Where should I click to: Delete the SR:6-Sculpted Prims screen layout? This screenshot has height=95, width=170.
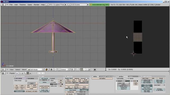[66, 5]
